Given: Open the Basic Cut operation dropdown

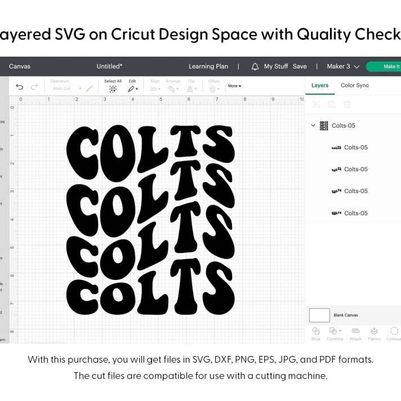Looking at the screenshot, I should click(66, 88).
